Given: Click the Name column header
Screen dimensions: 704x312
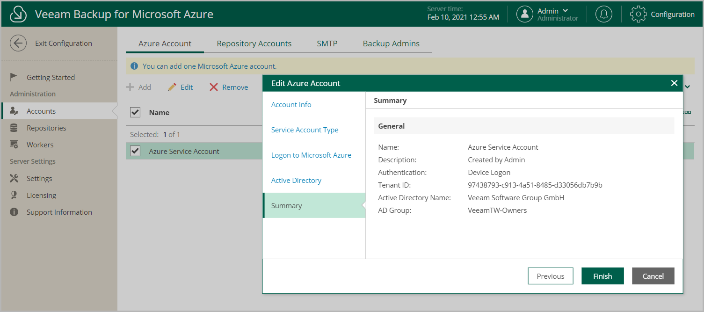Looking at the screenshot, I should click(x=159, y=112).
